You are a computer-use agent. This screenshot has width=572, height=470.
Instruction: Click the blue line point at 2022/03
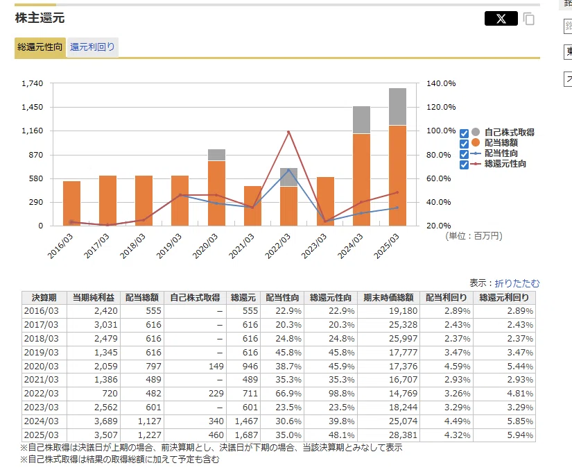click(x=288, y=170)
